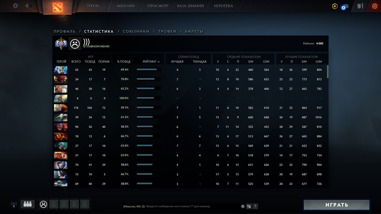The image size is (381, 214).
Task: Select hero portrait in the 69 games row
Action: [x=61, y=183]
